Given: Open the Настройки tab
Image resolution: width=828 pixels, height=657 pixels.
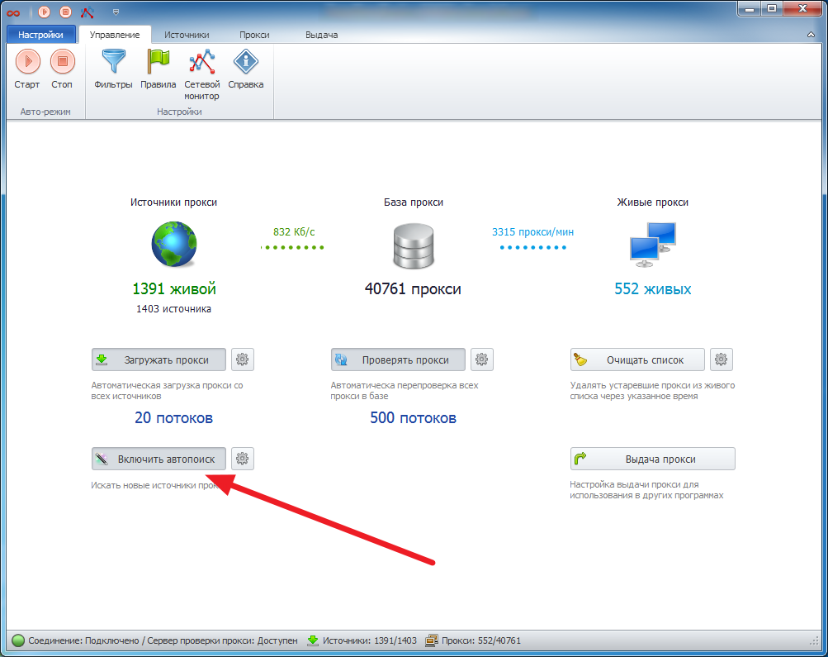Looking at the screenshot, I should click(x=40, y=35).
